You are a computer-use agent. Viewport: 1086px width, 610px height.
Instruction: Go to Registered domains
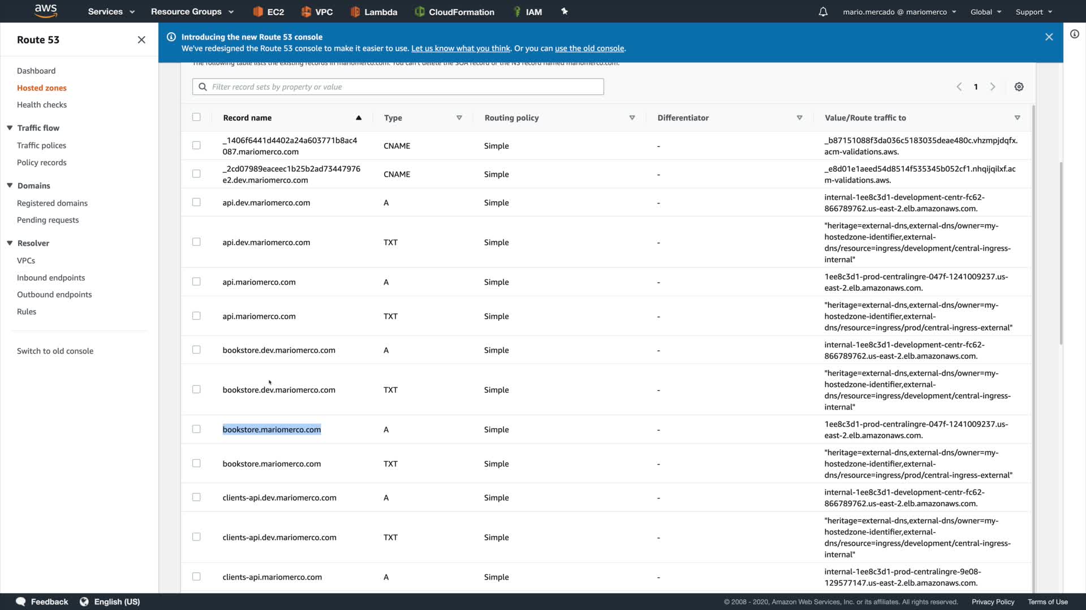point(52,203)
